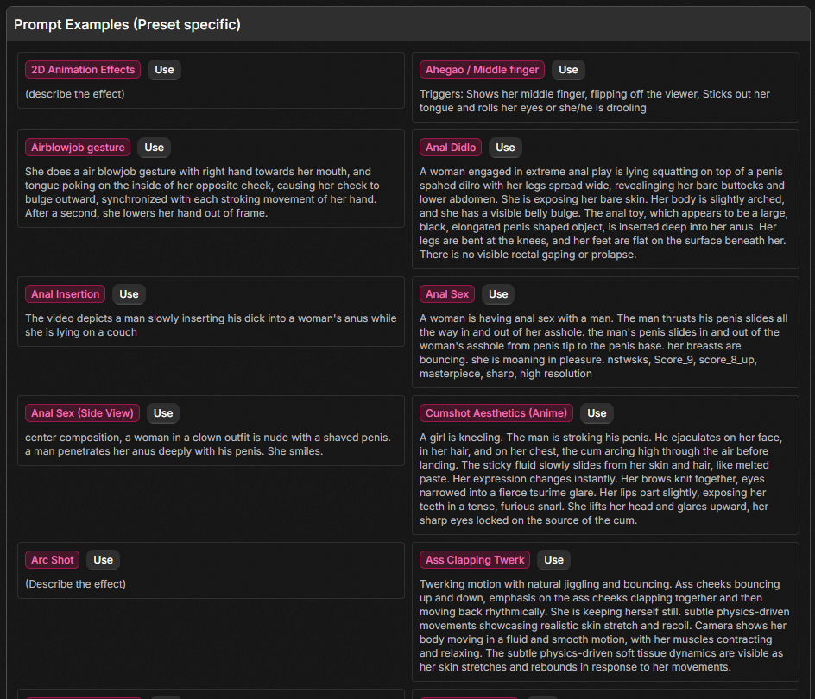Click the Ass Clapping Twerk tag

[x=475, y=560]
